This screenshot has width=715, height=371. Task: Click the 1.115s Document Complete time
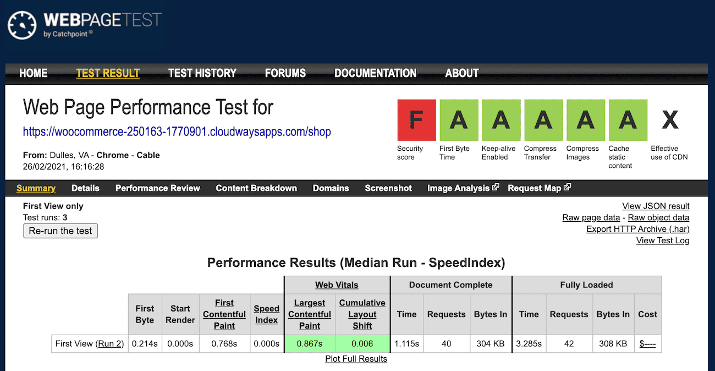tap(407, 344)
